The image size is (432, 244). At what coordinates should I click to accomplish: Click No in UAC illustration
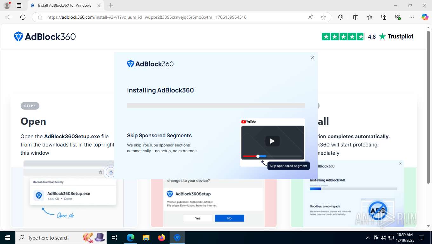(x=229, y=218)
